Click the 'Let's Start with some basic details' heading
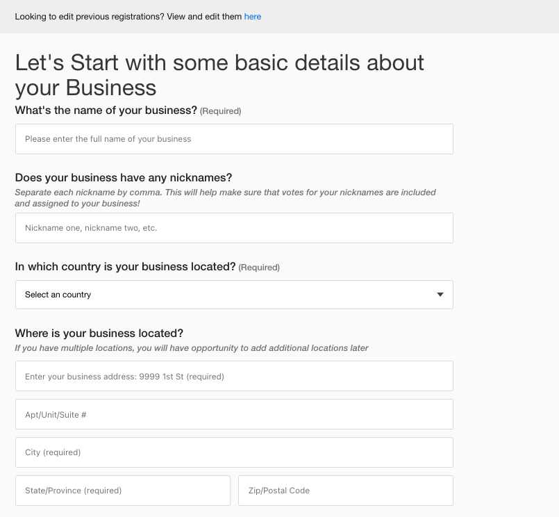This screenshot has height=517, width=559. (x=219, y=75)
